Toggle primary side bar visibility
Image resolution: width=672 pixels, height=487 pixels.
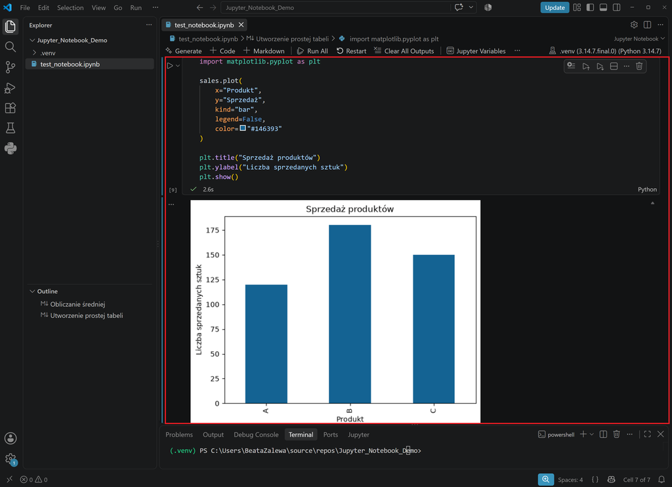tap(590, 7)
